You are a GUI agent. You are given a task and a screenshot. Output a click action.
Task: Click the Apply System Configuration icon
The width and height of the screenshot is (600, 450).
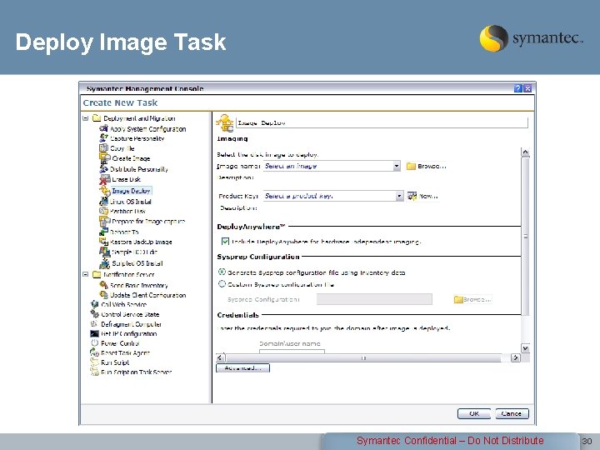coord(103,128)
